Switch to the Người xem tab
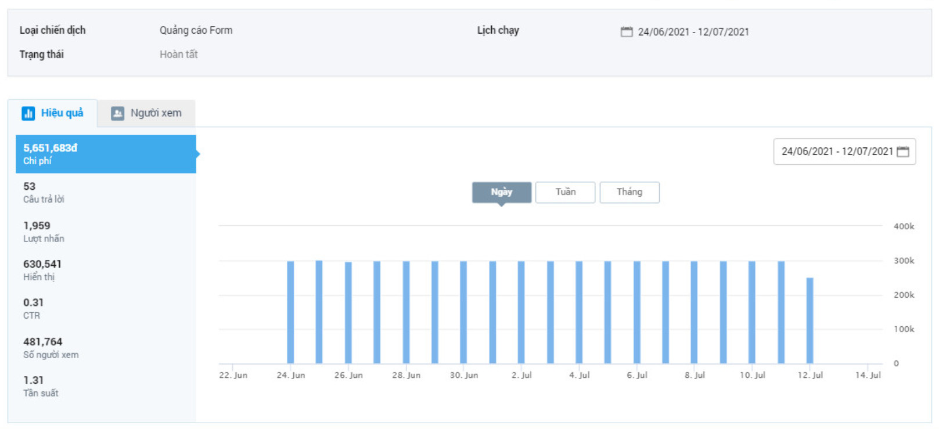The height and width of the screenshot is (429, 939). click(146, 113)
